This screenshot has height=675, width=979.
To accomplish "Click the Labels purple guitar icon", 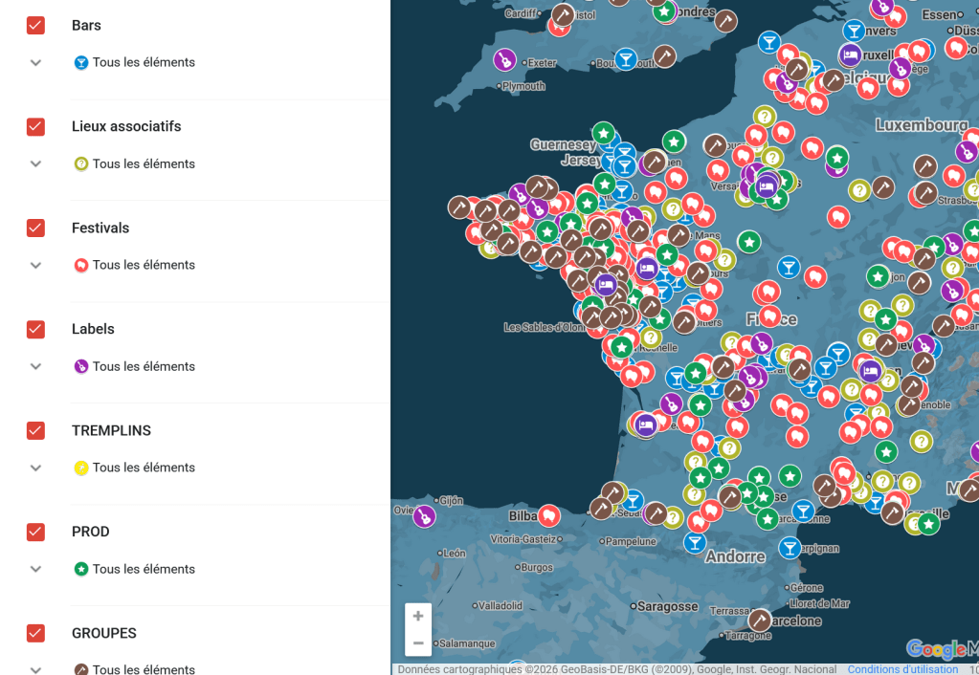I will coord(80,366).
